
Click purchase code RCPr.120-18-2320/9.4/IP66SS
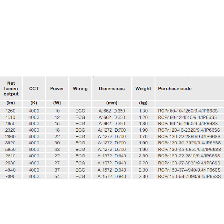tap(189, 130)
